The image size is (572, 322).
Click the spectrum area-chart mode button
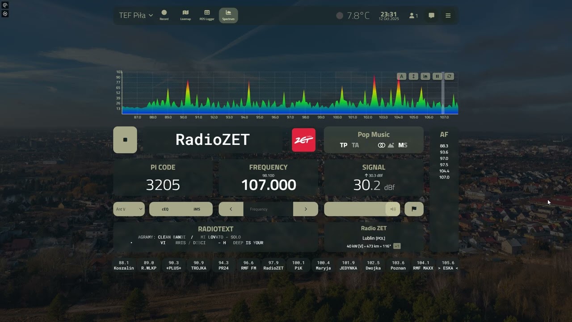(425, 76)
